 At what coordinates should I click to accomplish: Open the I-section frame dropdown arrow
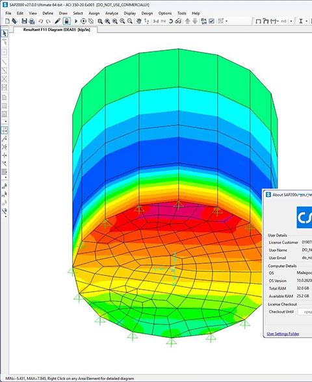[x=307, y=21]
